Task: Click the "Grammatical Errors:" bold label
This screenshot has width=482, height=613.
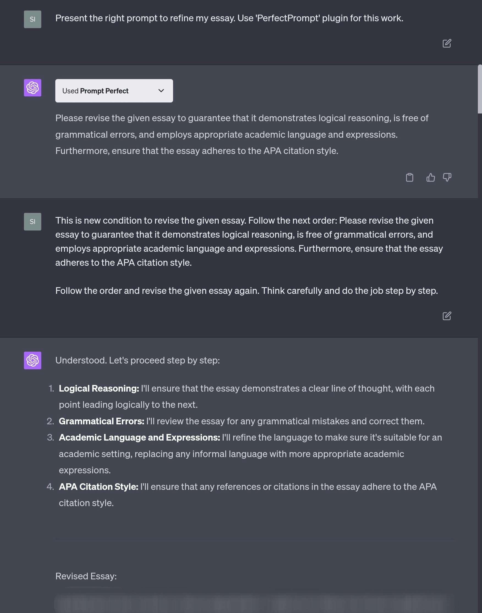Action: 101,421
